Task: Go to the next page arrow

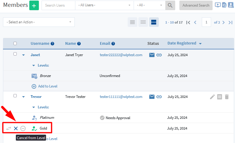Action: (x=223, y=22)
